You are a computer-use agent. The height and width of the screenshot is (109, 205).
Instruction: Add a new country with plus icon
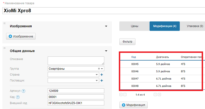pyautogui.click(x=102, y=75)
